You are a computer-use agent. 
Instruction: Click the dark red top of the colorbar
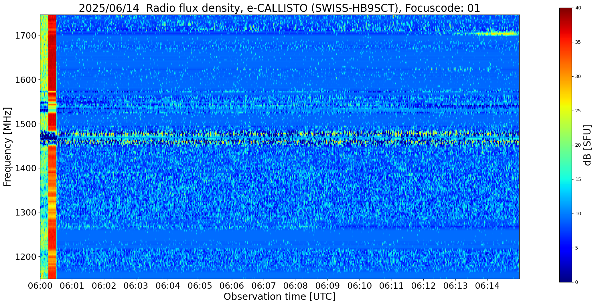tap(566, 11)
